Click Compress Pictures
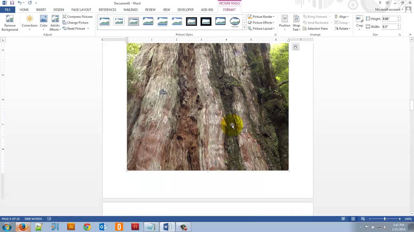 pos(78,17)
